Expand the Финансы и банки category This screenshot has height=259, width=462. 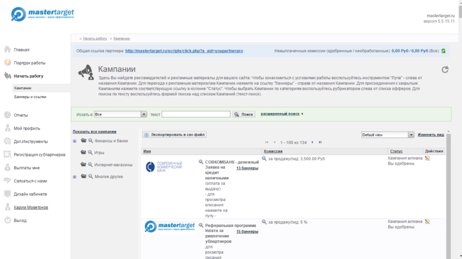(x=75, y=141)
